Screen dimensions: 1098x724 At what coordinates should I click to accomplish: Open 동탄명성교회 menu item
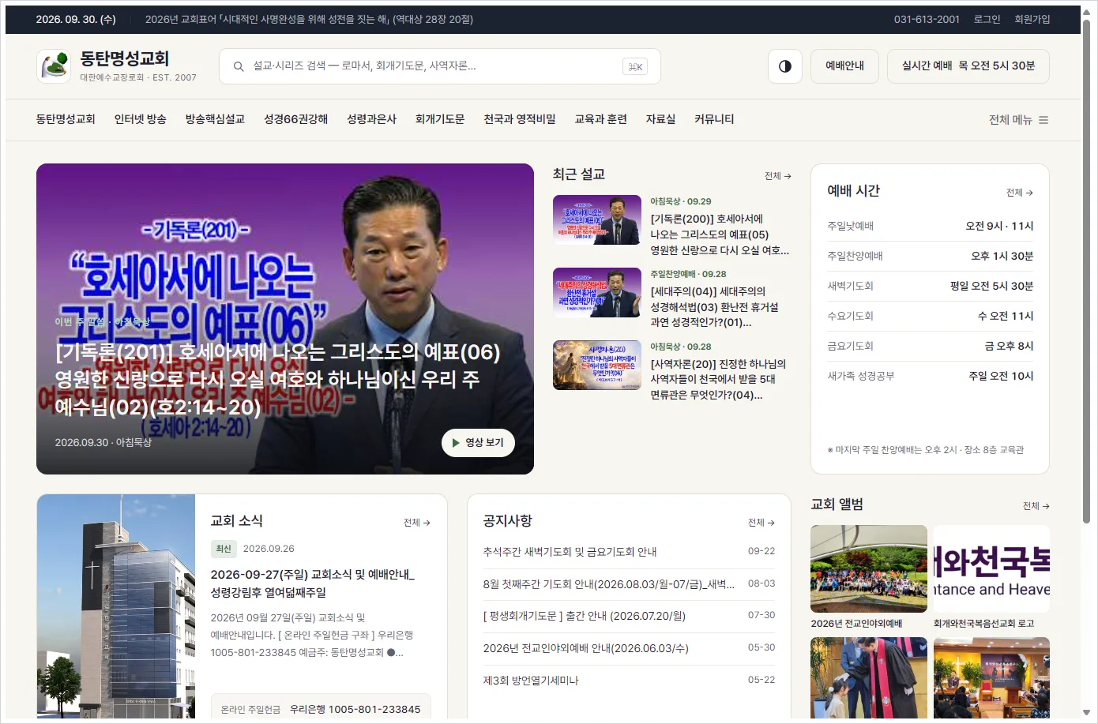click(x=66, y=119)
